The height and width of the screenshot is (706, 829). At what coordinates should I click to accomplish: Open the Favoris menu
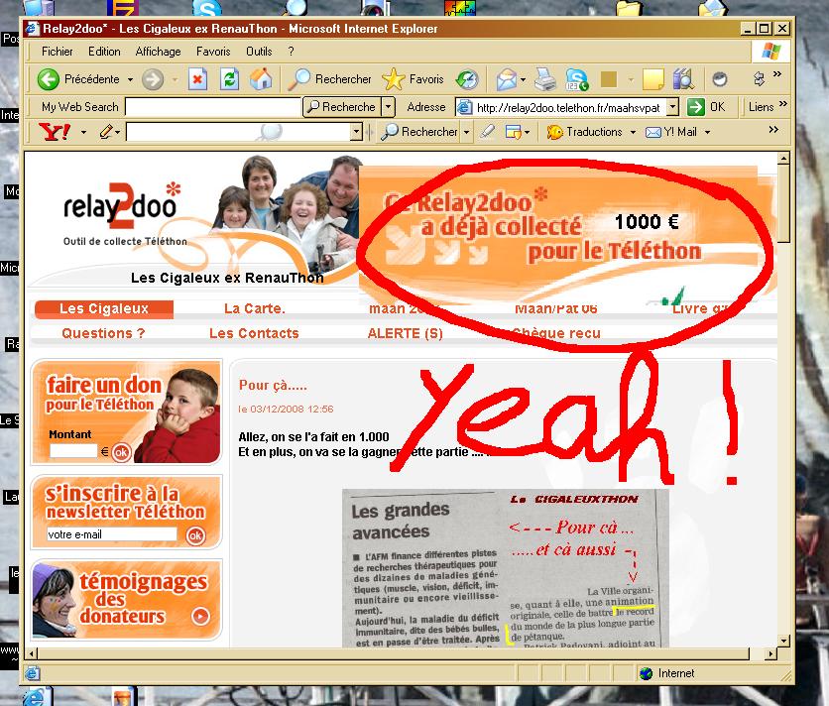[x=213, y=52]
